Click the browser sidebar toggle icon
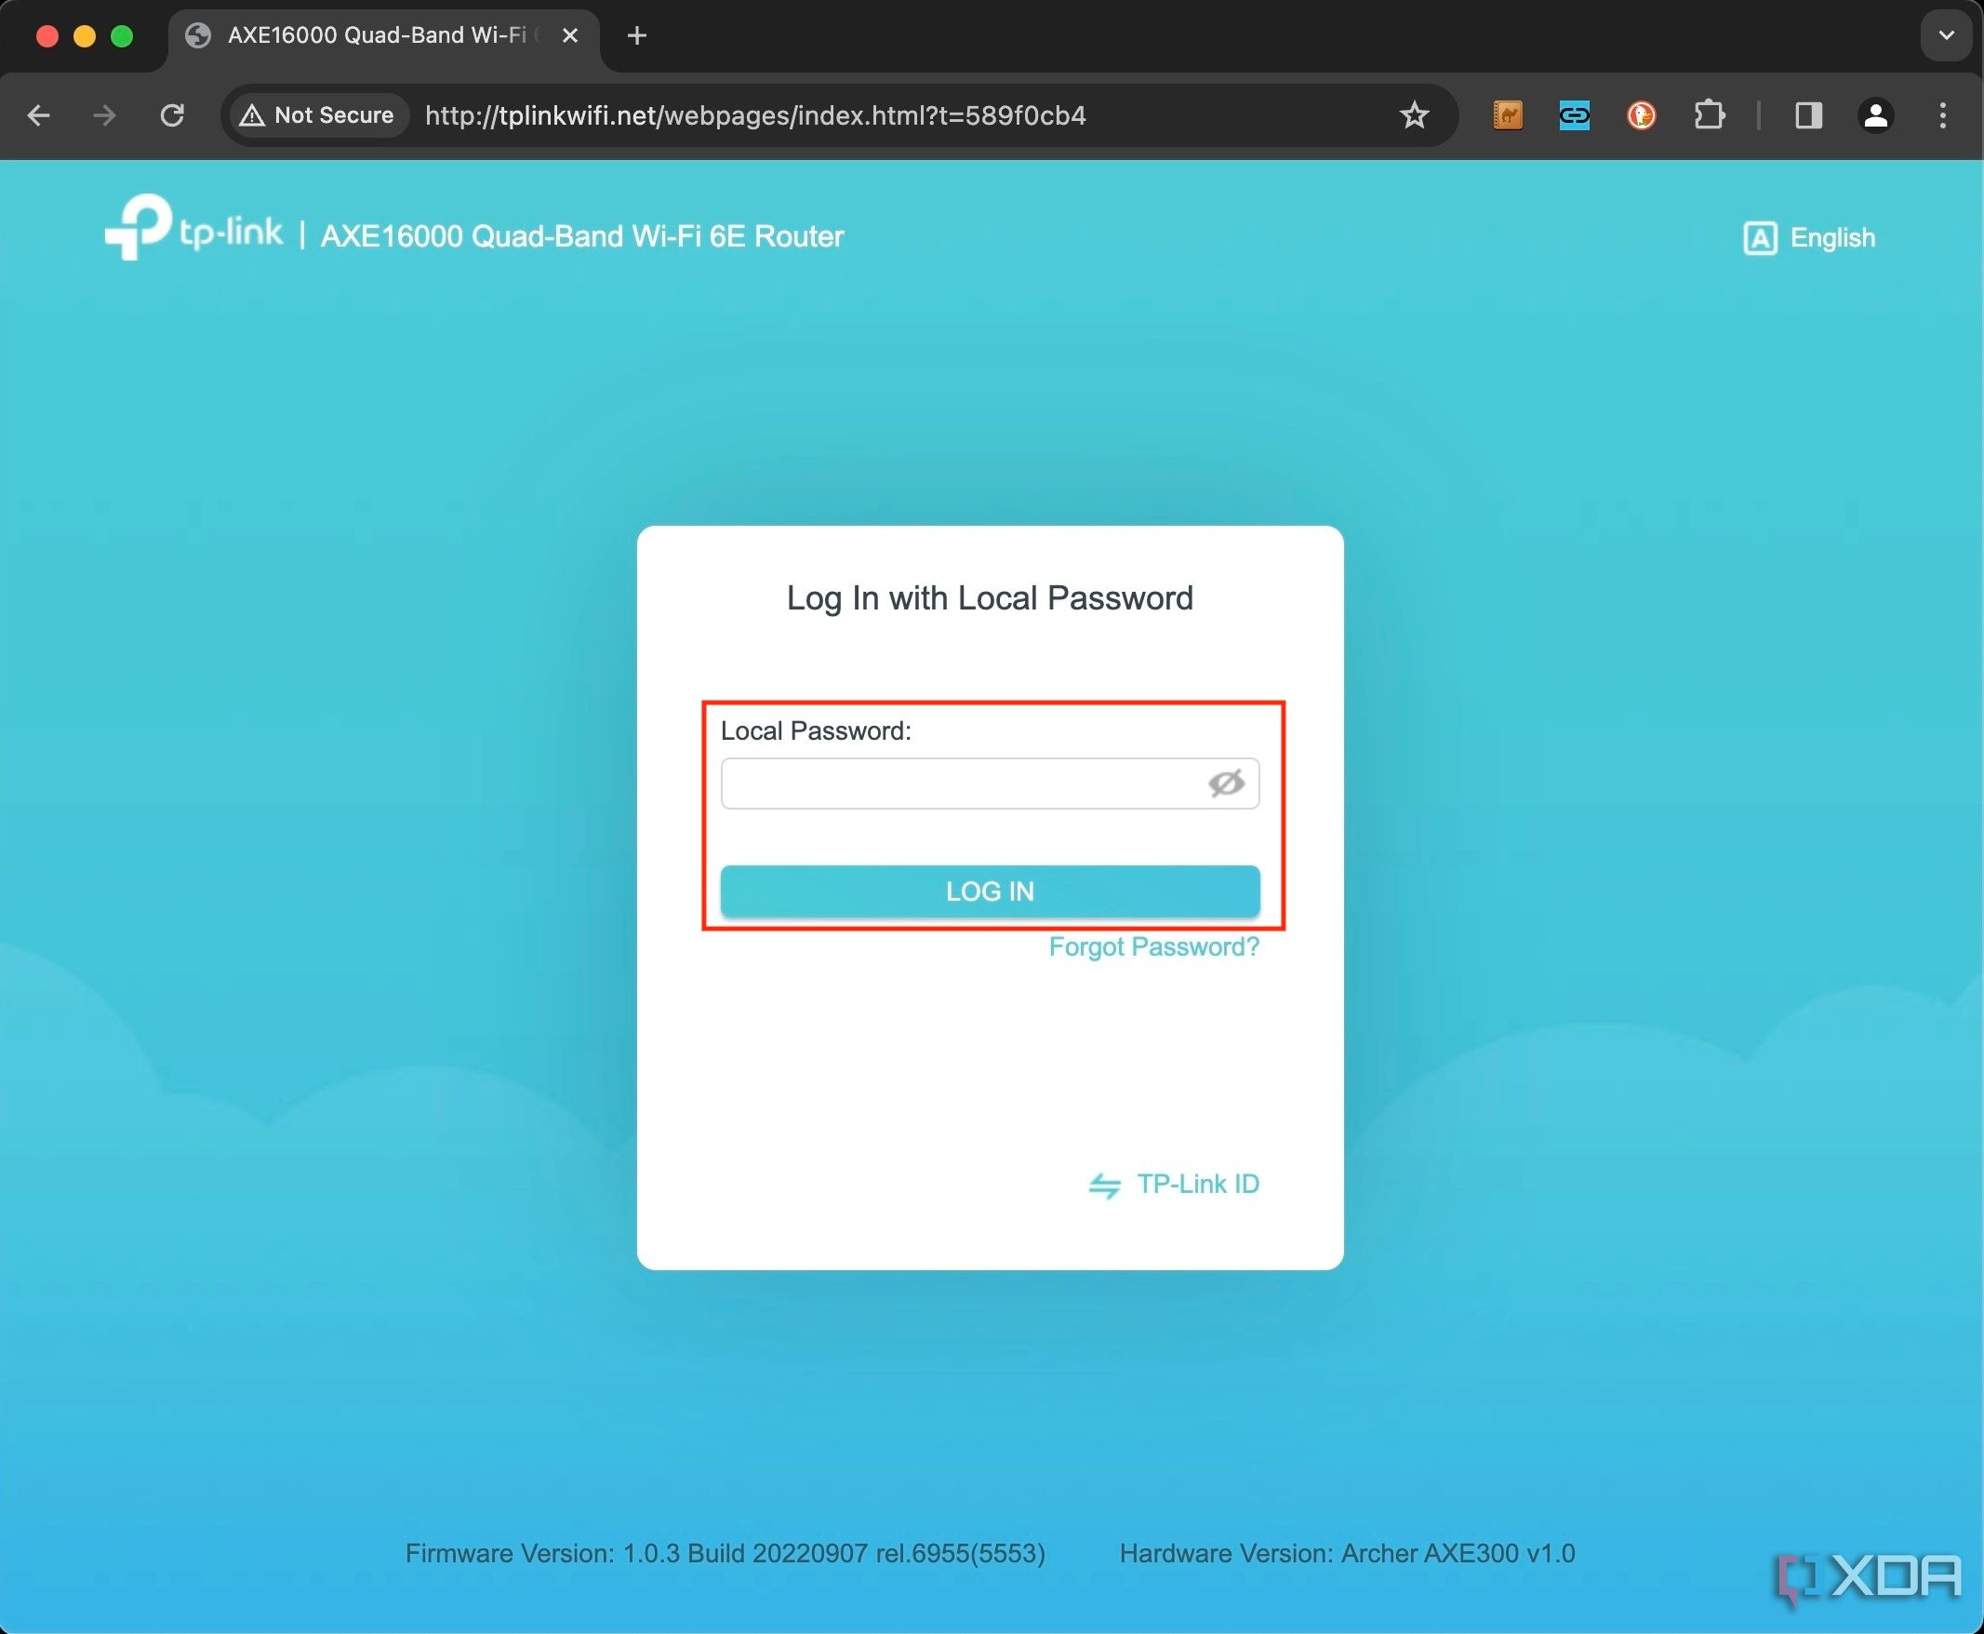The height and width of the screenshot is (1634, 1984). (x=1807, y=114)
